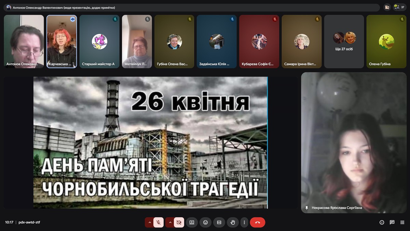This screenshot has height=231, width=410.
Task: Unpin the Некрасова Ярослава Сергіївна pin icon
Action: [306, 208]
